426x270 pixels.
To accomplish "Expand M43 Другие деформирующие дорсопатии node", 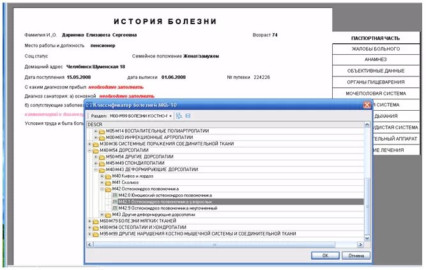I will coord(102,215).
